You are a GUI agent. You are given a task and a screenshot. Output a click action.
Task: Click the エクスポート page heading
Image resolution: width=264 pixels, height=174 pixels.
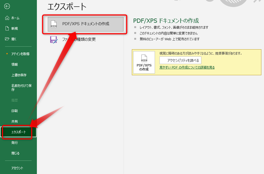click(67, 7)
